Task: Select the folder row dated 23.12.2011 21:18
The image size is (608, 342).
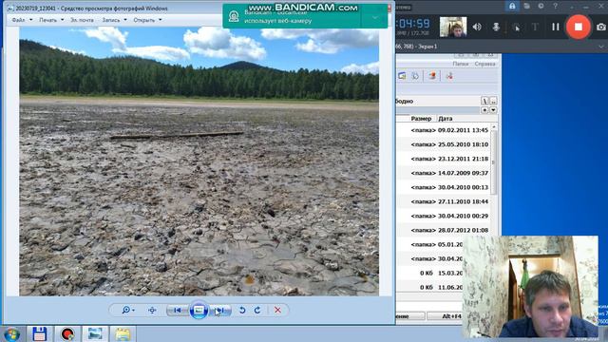Action: (444, 159)
